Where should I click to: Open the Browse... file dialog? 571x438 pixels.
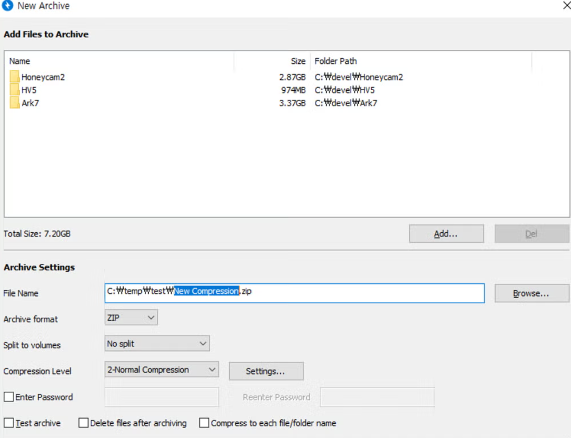(532, 293)
